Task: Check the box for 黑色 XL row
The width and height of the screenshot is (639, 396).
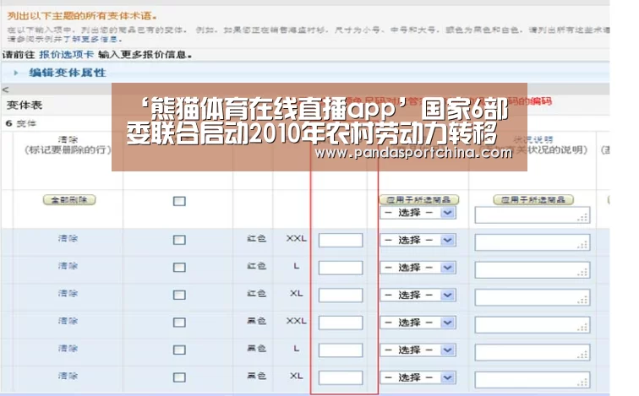Action: tap(179, 377)
